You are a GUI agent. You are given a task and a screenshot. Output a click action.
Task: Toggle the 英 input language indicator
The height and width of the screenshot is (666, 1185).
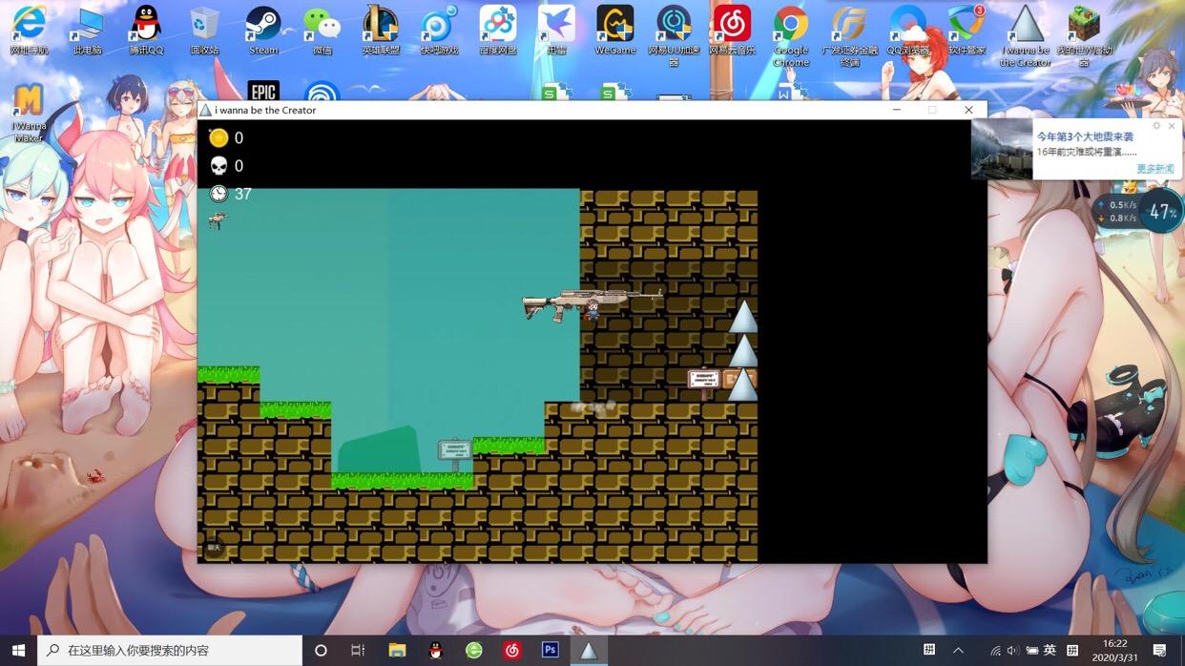point(1050,650)
